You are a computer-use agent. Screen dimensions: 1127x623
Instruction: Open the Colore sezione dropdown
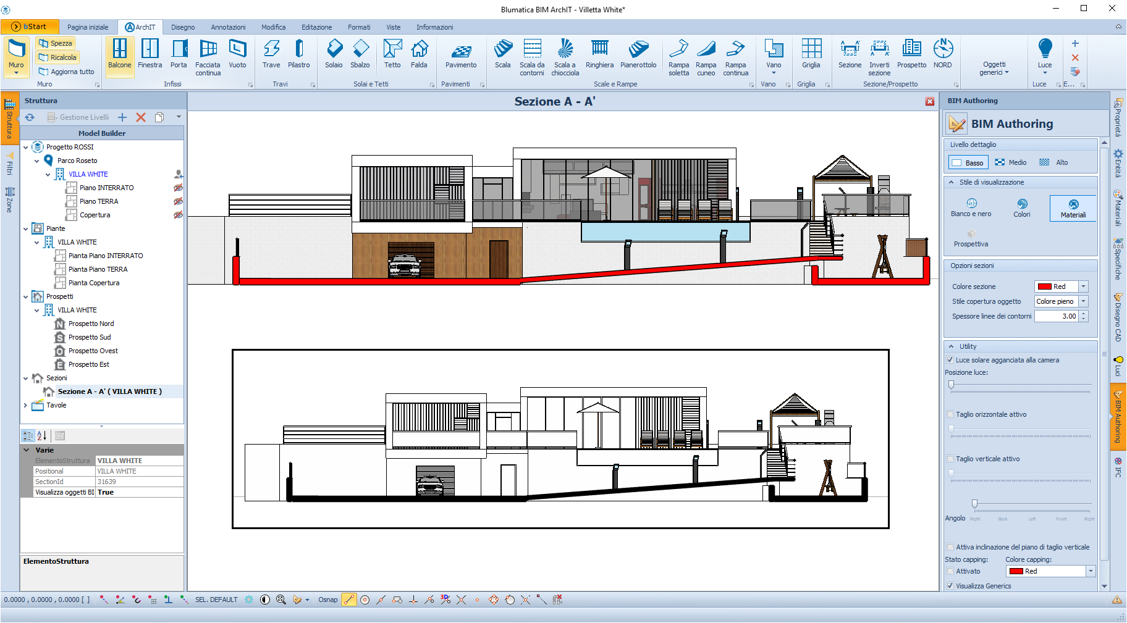[x=1083, y=286]
